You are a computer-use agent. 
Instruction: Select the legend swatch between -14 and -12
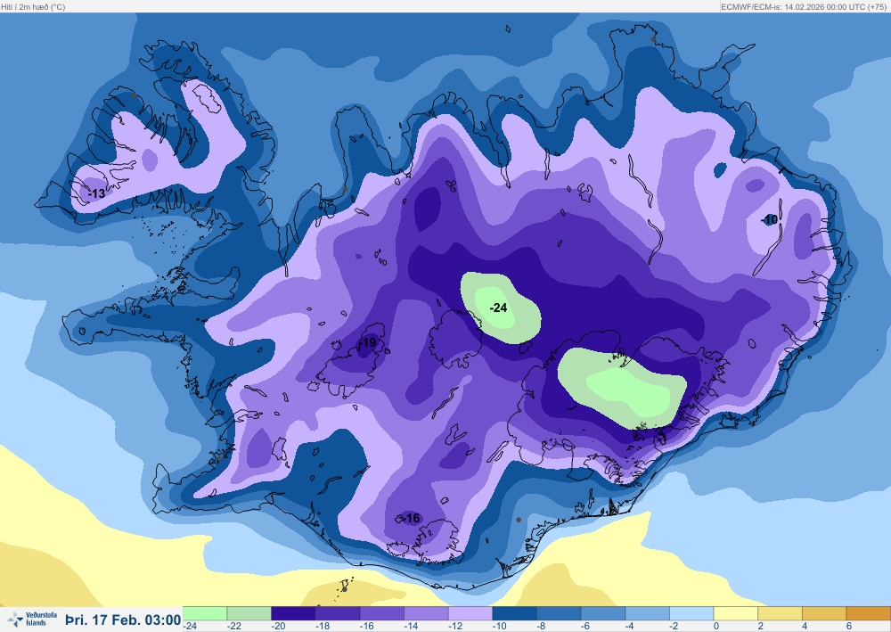[426, 613]
